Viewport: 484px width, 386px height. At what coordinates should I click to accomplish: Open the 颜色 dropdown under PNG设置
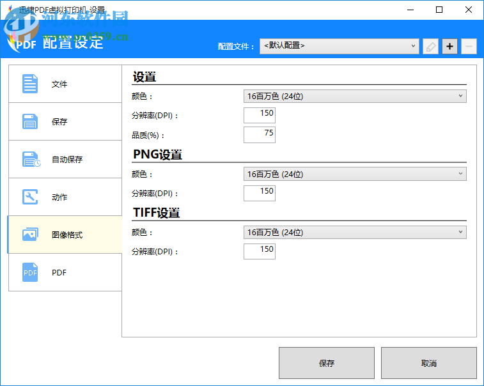coord(355,174)
